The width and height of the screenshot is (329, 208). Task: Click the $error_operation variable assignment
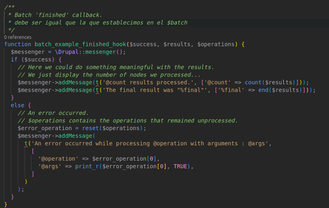click(x=45, y=128)
